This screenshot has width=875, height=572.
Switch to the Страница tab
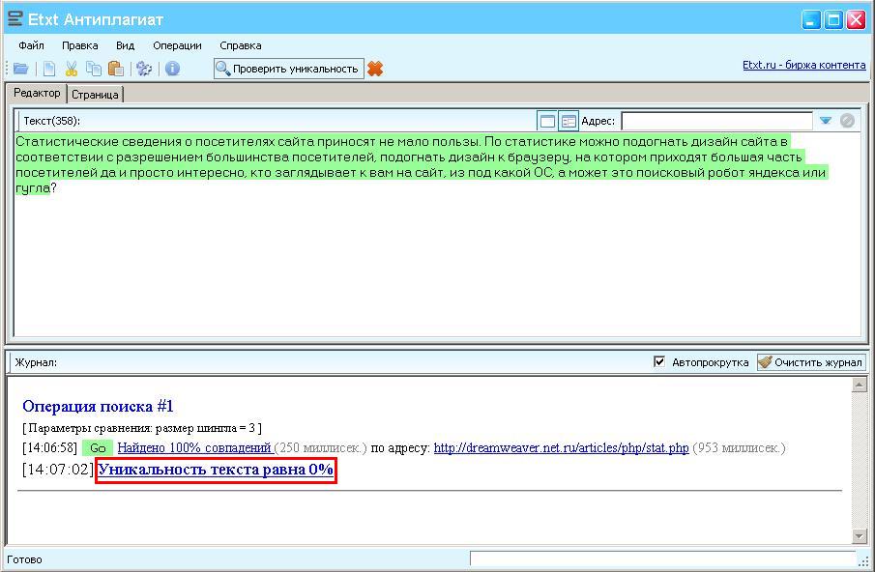95,95
